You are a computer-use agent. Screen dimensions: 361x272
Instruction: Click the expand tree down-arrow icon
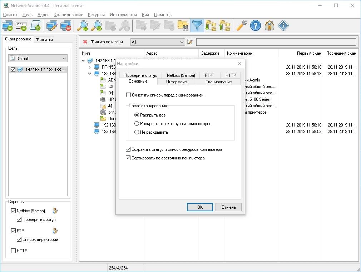pyautogui.click(x=211, y=26)
